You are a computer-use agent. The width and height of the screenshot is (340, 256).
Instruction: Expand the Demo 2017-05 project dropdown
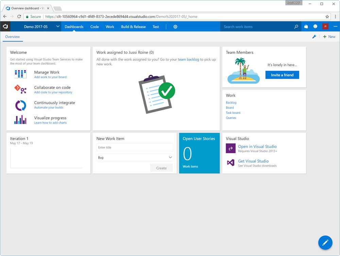click(x=58, y=27)
